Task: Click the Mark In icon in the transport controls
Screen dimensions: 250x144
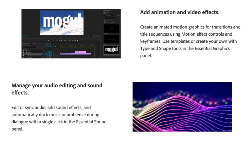Action: [51, 41]
